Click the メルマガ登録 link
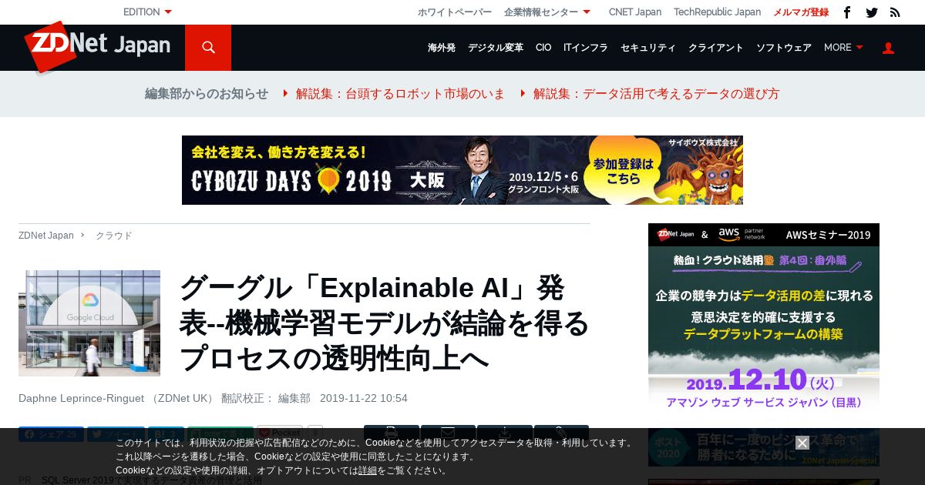The width and height of the screenshot is (925, 485). (x=801, y=12)
